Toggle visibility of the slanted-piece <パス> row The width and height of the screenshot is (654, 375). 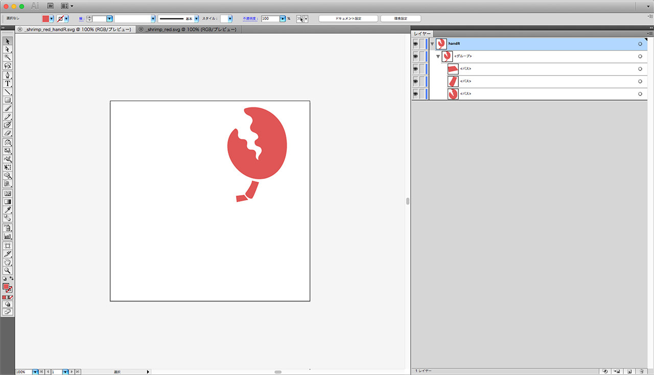(415, 81)
